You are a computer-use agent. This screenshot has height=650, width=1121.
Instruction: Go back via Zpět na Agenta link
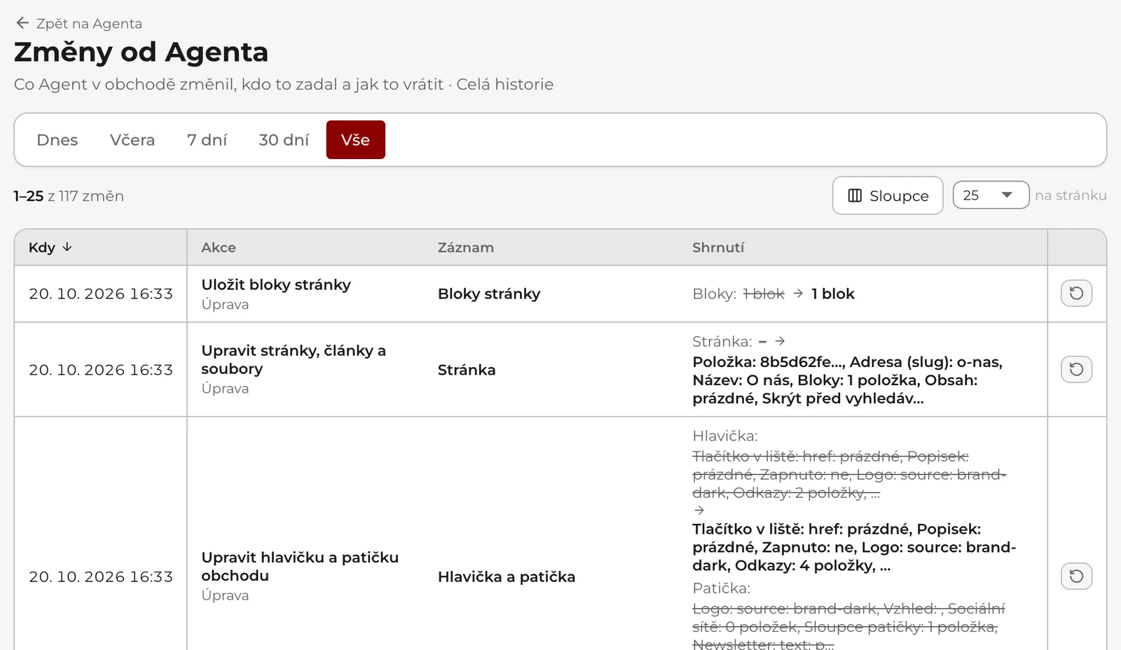[78, 23]
